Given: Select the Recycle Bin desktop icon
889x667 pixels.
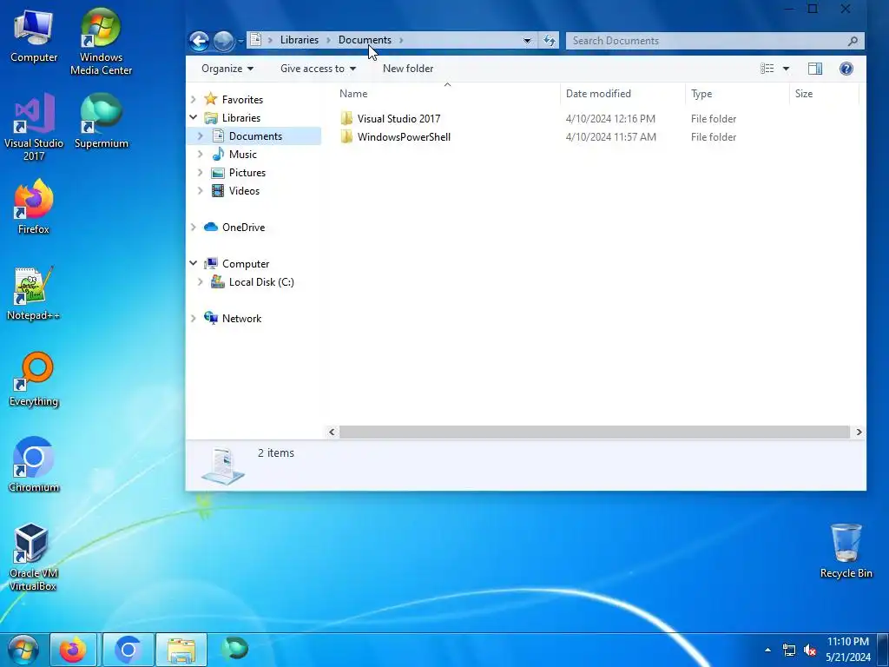Looking at the screenshot, I should pos(846,551).
